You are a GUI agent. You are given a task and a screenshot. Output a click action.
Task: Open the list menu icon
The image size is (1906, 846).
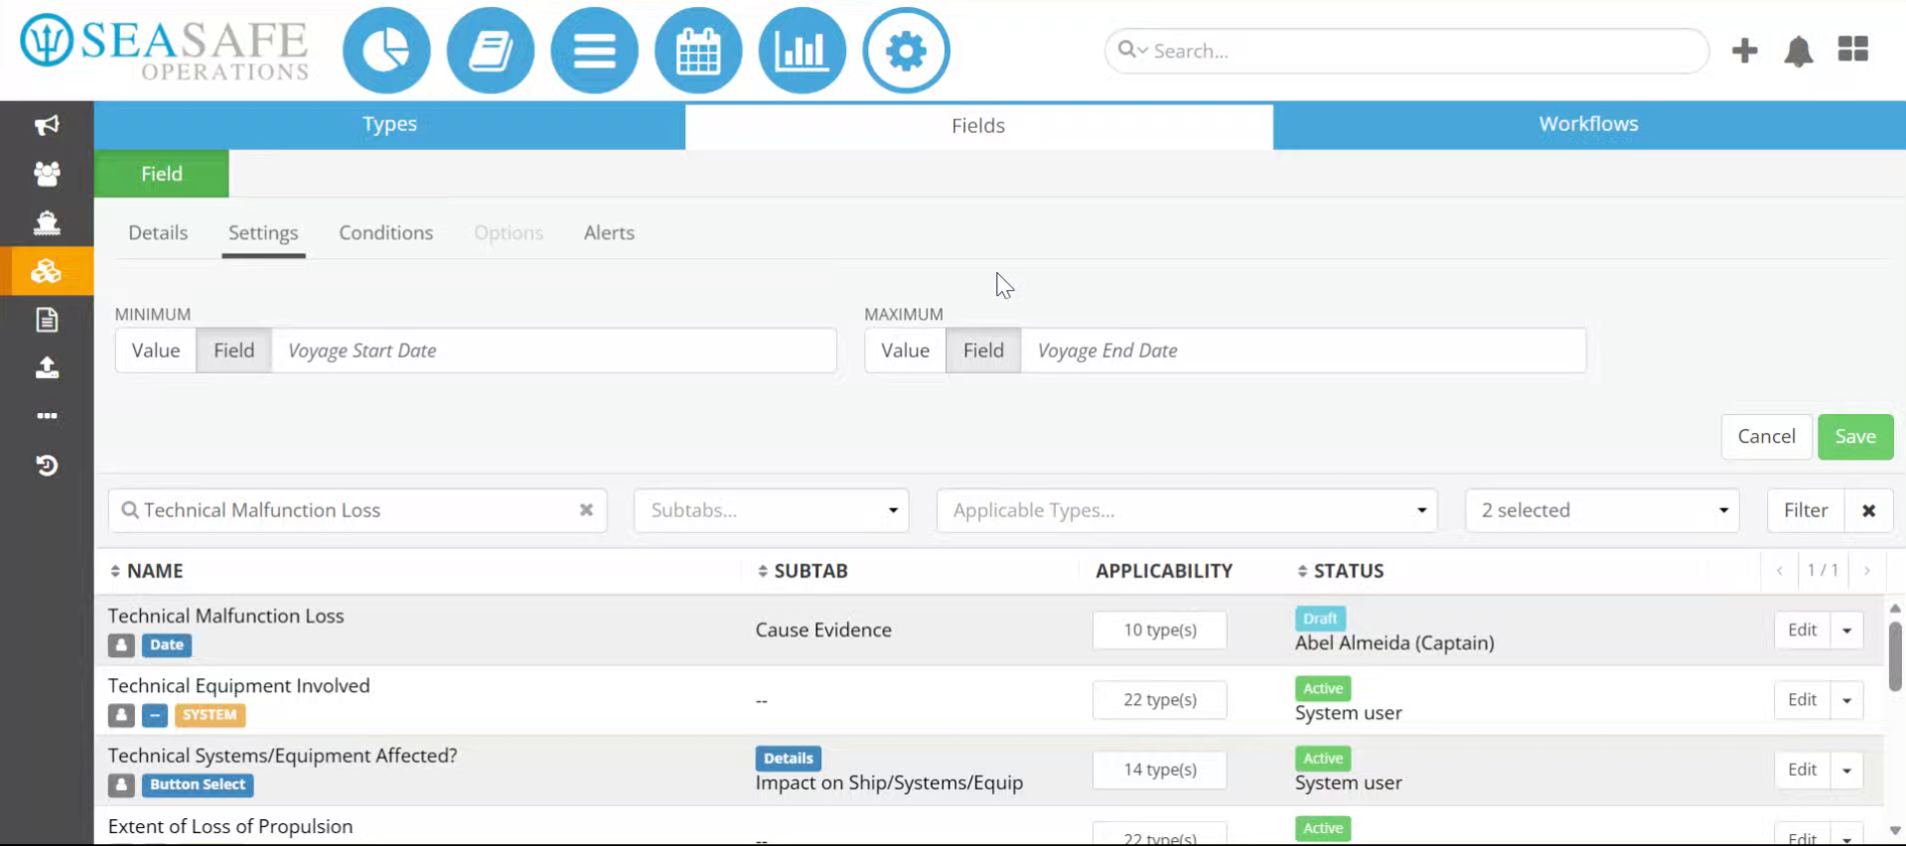tap(594, 51)
